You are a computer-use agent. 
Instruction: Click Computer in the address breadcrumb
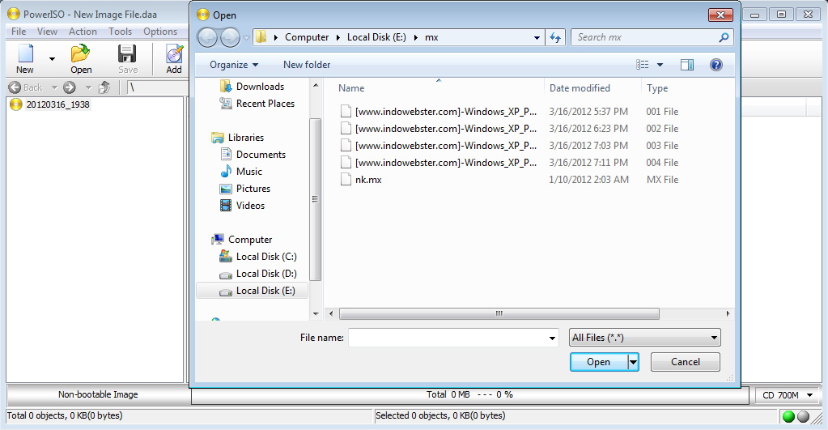(x=307, y=37)
